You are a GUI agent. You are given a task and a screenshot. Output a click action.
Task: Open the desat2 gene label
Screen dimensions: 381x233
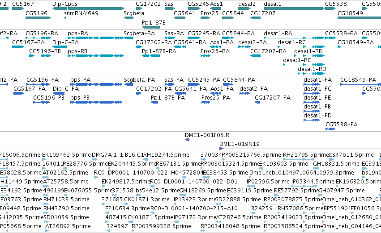pyautogui.click(x=247, y=4)
